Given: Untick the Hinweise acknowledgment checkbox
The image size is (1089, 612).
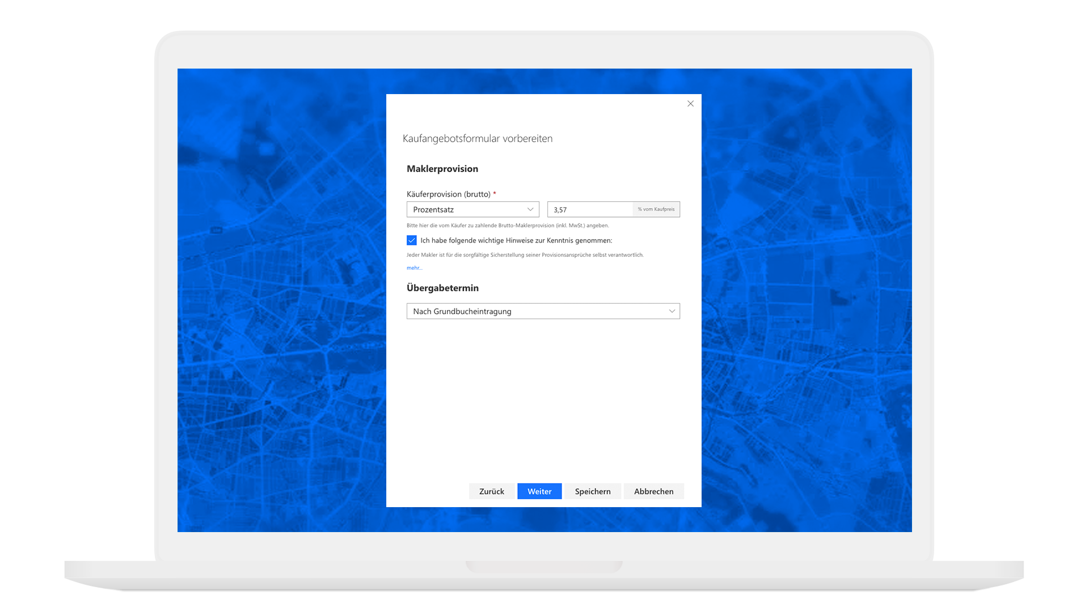Looking at the screenshot, I should pyautogui.click(x=412, y=240).
